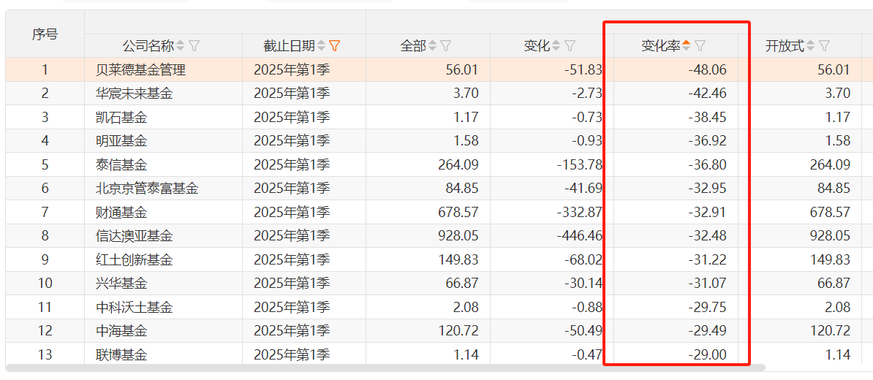Click 变化 value -153.78
This screenshot has height=380, width=873.
pyautogui.click(x=580, y=164)
